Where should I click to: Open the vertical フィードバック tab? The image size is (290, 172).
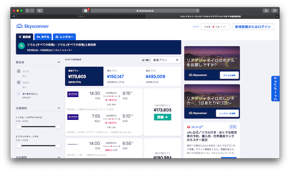pos(275,89)
